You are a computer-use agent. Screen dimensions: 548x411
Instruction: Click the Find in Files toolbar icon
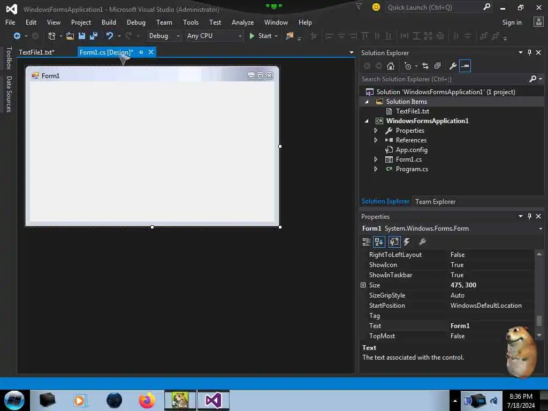coord(290,36)
